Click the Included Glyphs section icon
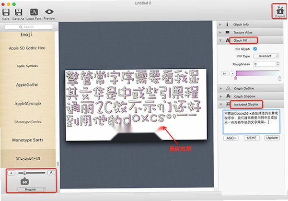The width and height of the screenshot is (288, 201). [x=228, y=104]
